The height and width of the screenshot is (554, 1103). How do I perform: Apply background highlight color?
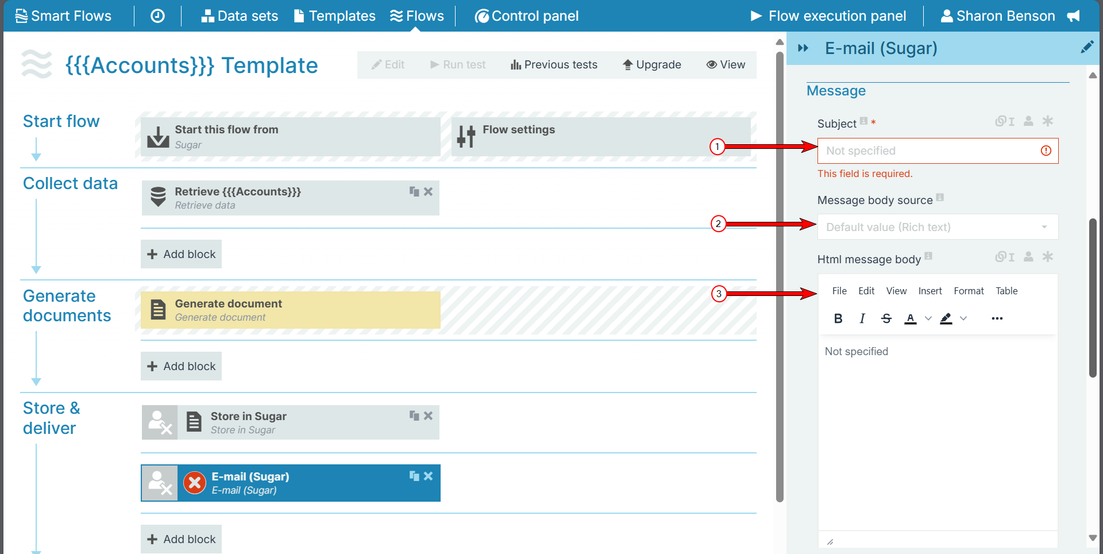[x=946, y=318]
